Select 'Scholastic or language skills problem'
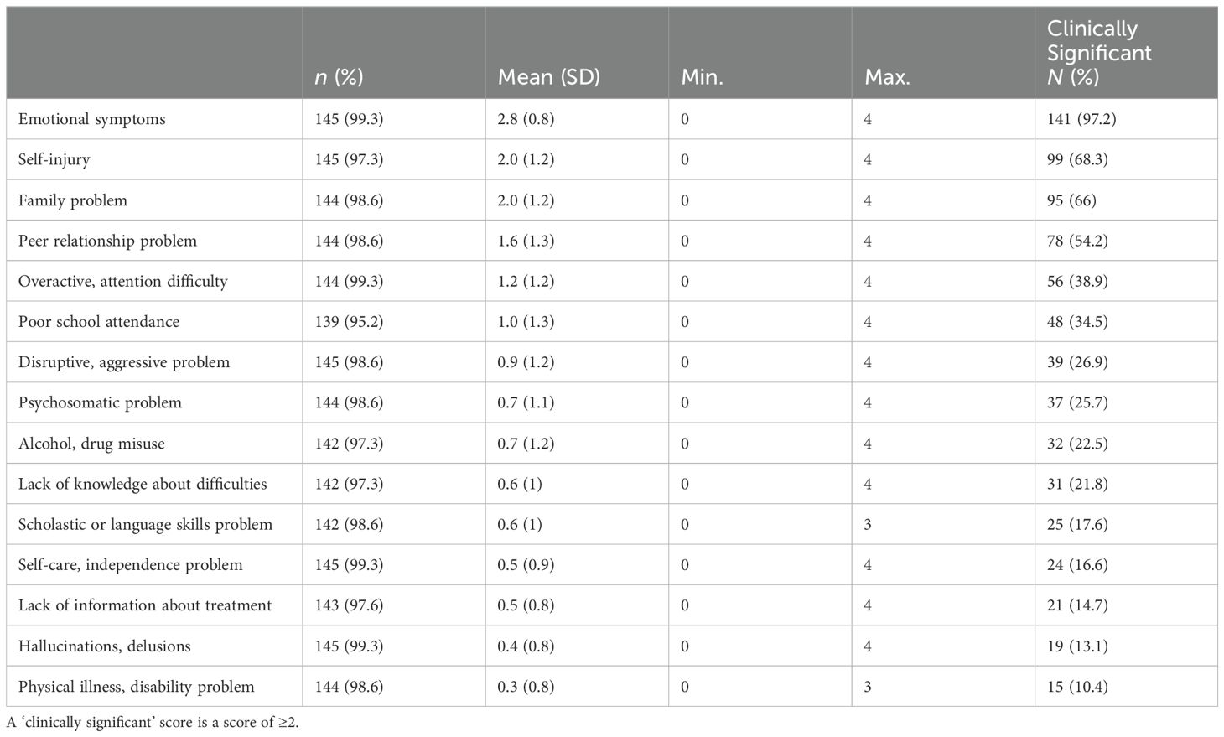The width and height of the screenshot is (1224, 737). click(x=145, y=525)
